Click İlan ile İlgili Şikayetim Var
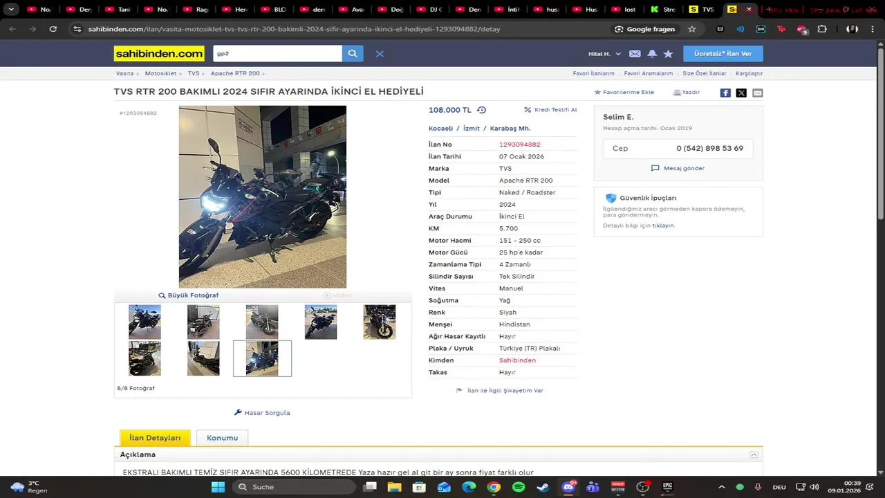This screenshot has width=885, height=498. pos(499,391)
